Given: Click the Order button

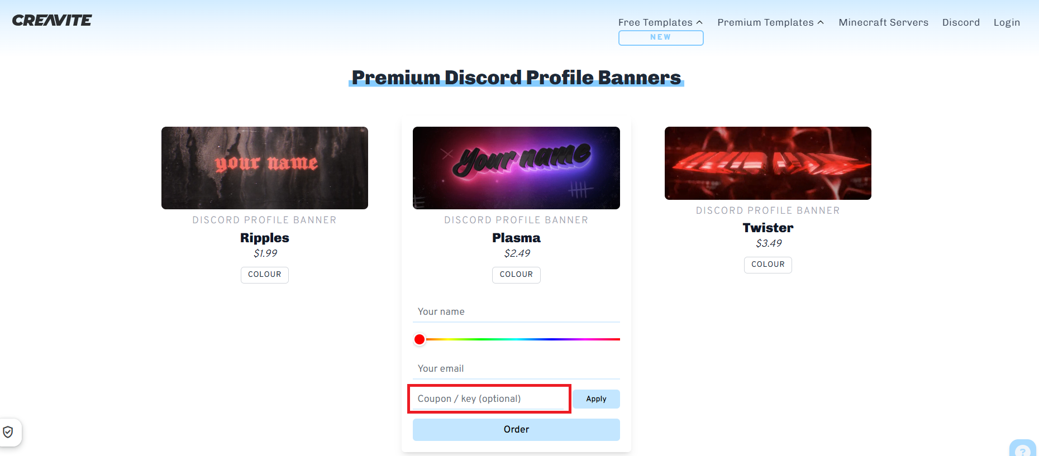Looking at the screenshot, I should [516, 430].
